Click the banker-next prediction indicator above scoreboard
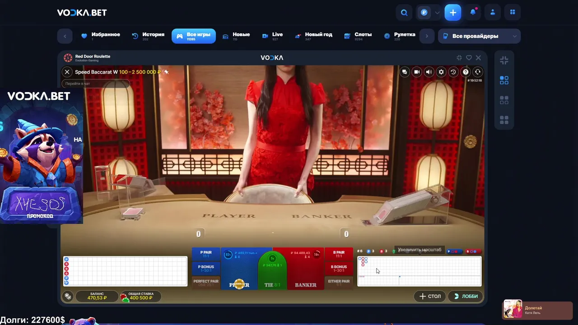Screen dimensions: 578x325 click(473, 251)
